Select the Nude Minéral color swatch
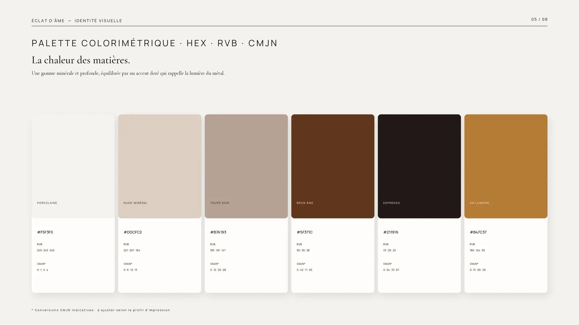The height and width of the screenshot is (325, 579). (x=160, y=166)
